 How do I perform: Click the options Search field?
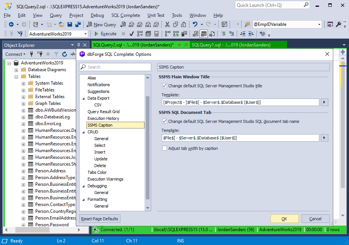click(x=115, y=67)
